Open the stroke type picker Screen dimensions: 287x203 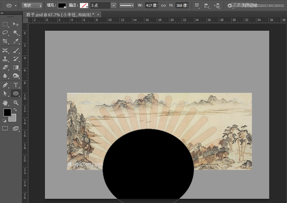click(83, 5)
